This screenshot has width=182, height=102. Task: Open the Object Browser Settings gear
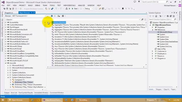point(63,16)
